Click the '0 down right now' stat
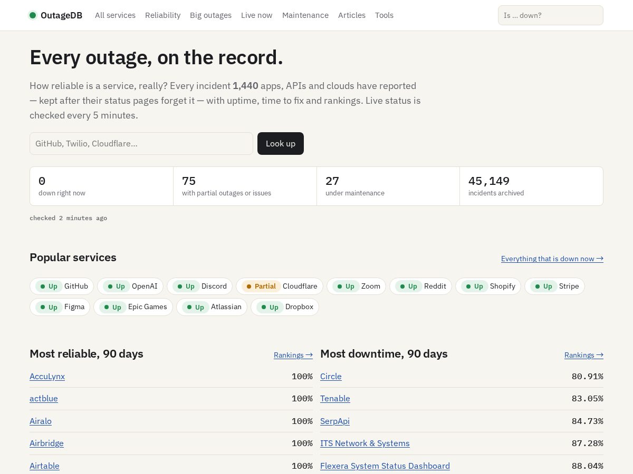This screenshot has width=633, height=474. tap(101, 186)
